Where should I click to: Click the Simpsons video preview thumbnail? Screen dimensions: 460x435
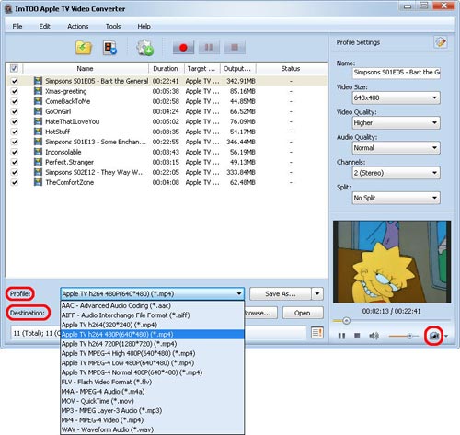tap(392, 262)
